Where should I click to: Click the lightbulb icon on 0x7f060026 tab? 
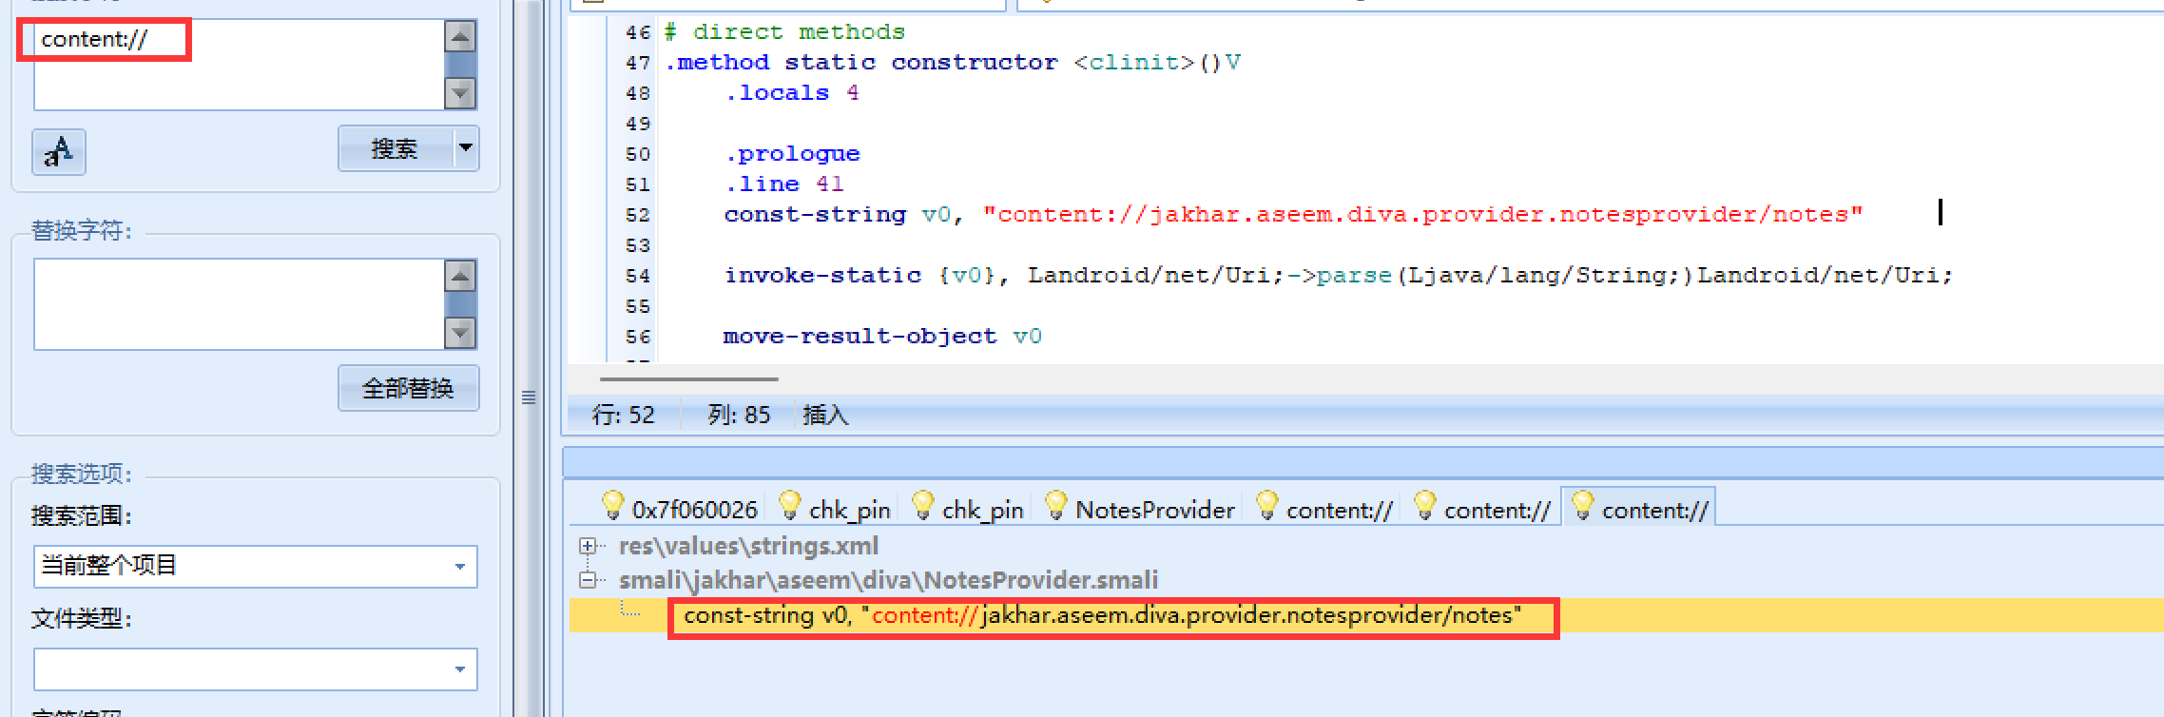point(613,505)
